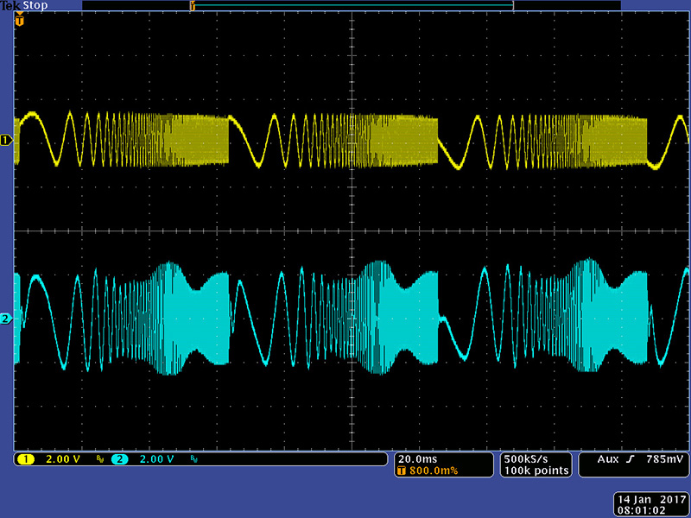Click the cyan channel 2 badge

[120, 458]
